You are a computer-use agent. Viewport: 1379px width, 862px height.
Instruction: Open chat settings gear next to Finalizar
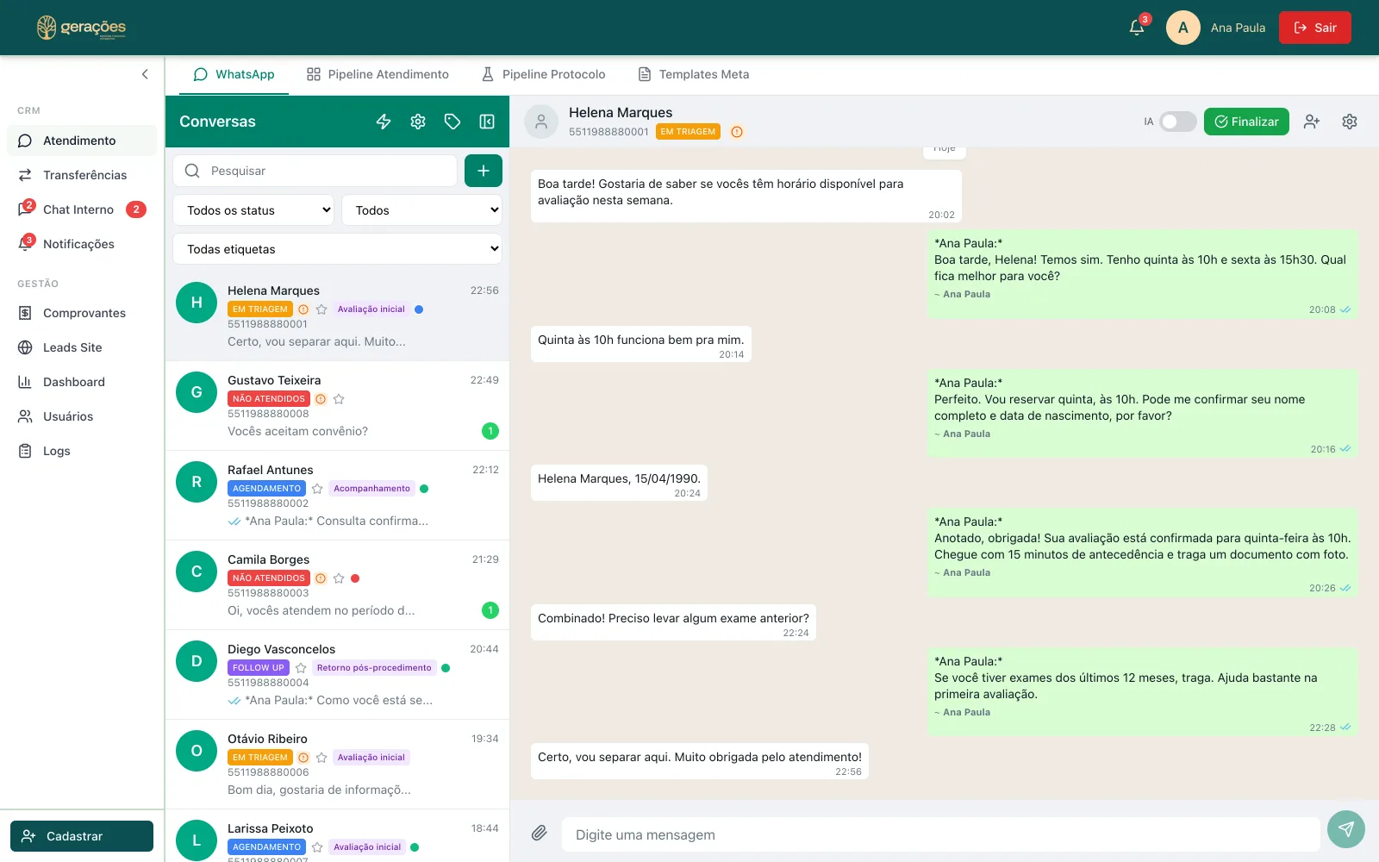(1350, 122)
